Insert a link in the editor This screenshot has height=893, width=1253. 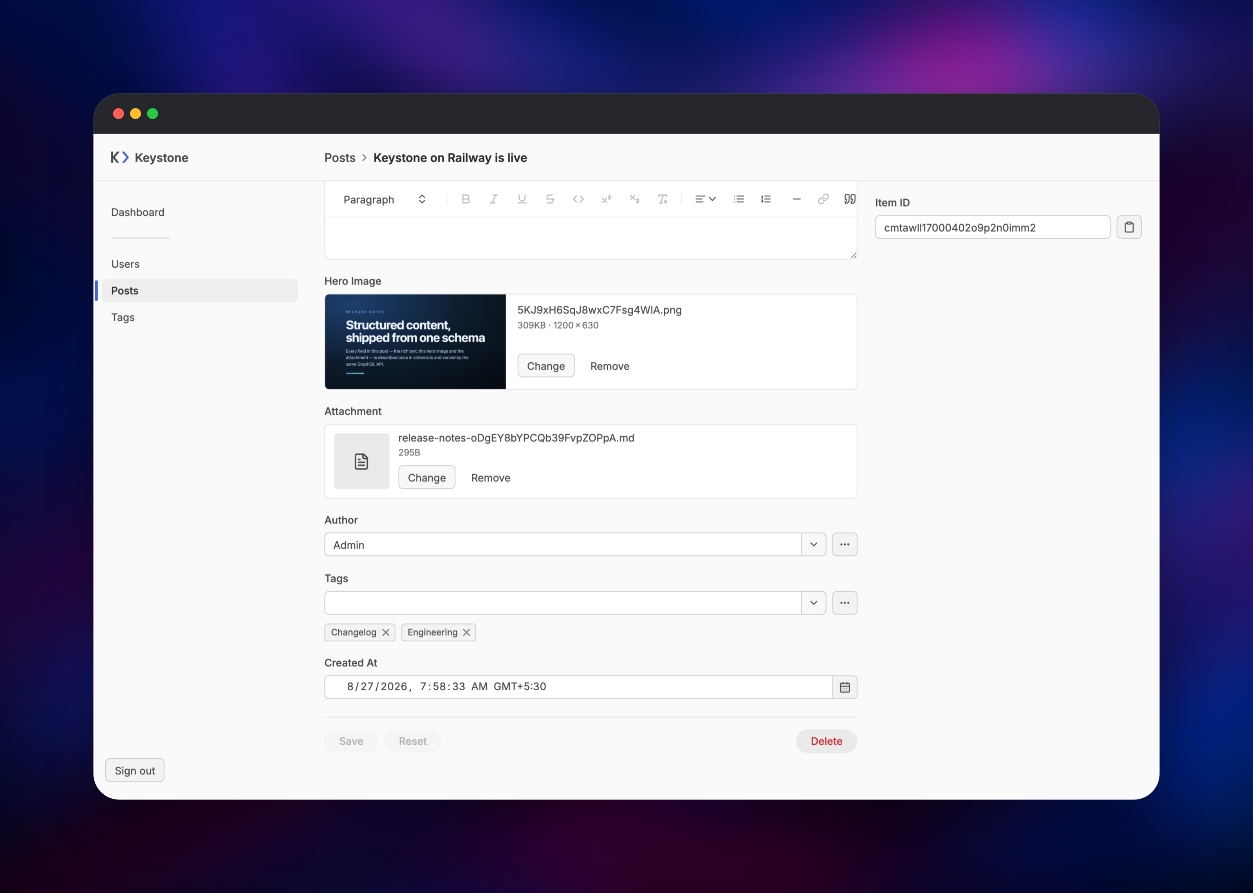(823, 199)
